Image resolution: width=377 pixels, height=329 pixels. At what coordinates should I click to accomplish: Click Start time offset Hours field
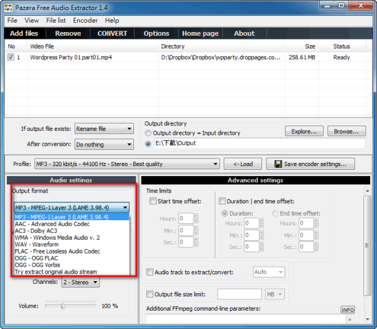pos(186,218)
